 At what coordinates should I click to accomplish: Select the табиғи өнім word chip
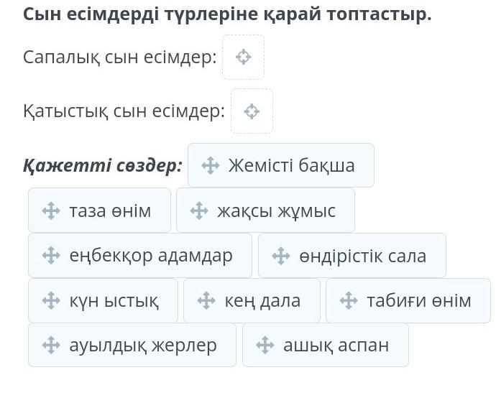[x=408, y=300]
